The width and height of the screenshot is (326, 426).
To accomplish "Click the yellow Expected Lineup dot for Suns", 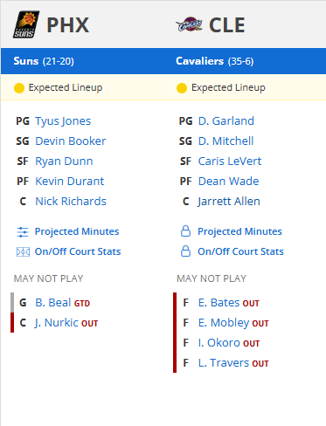I will point(19,88).
